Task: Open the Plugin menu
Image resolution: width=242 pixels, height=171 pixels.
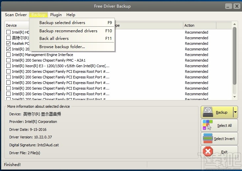Action: (56, 15)
